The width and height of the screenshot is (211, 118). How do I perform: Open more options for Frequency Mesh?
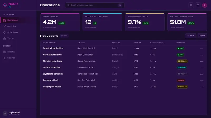click(x=202, y=81)
